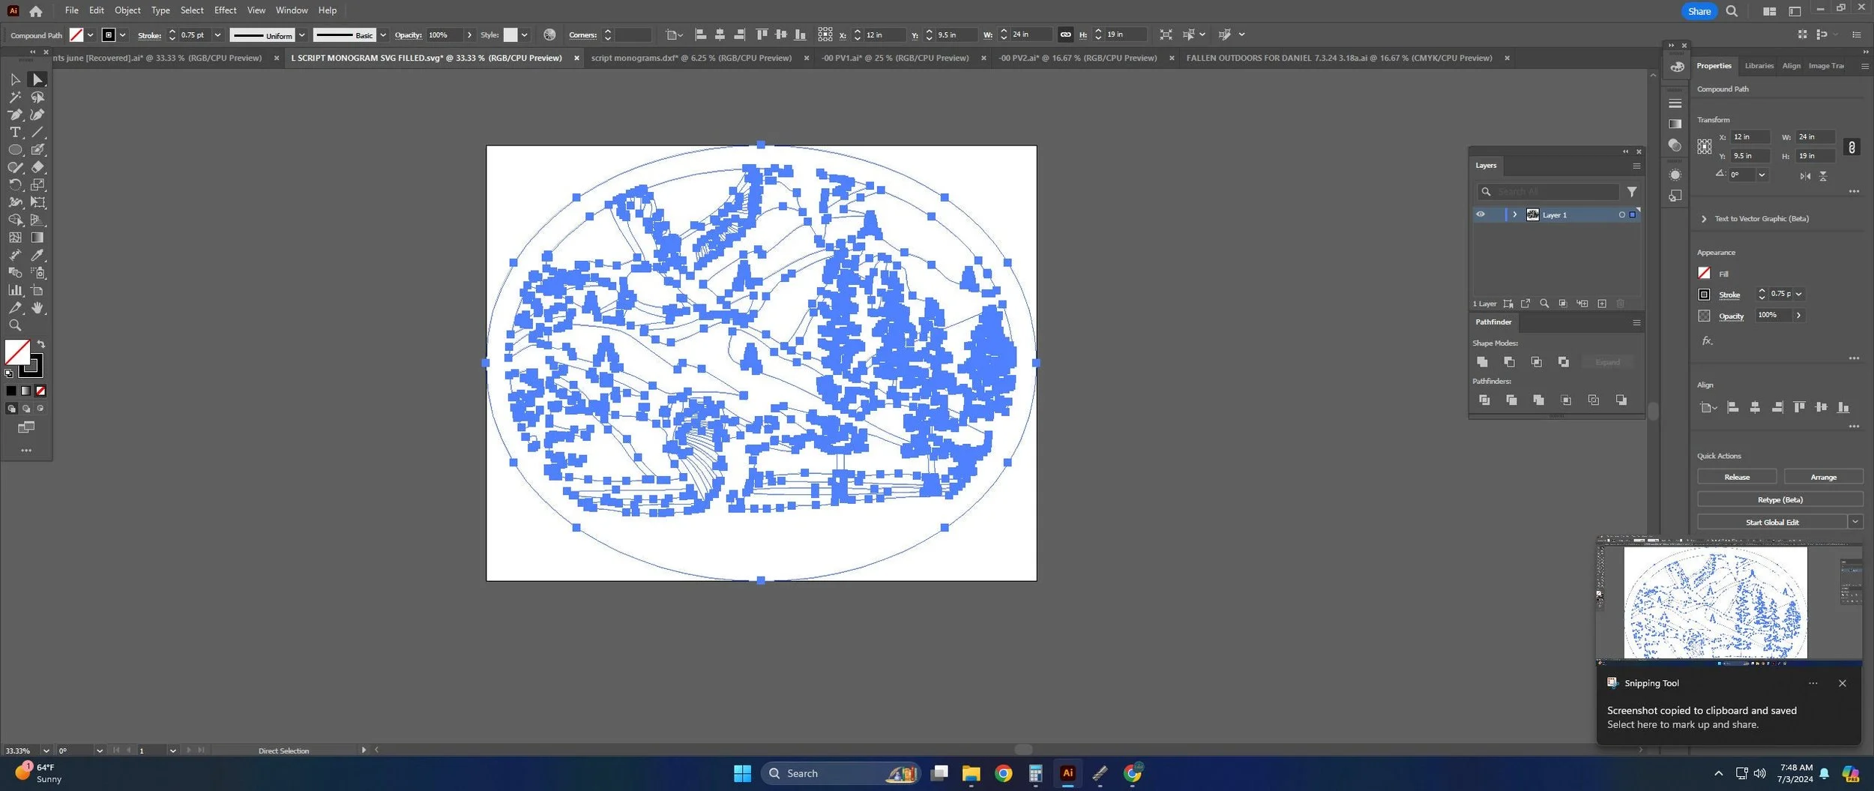Screen dimensions: 1874x791
Task: Open the zoom level dropdown
Action: click(x=46, y=751)
